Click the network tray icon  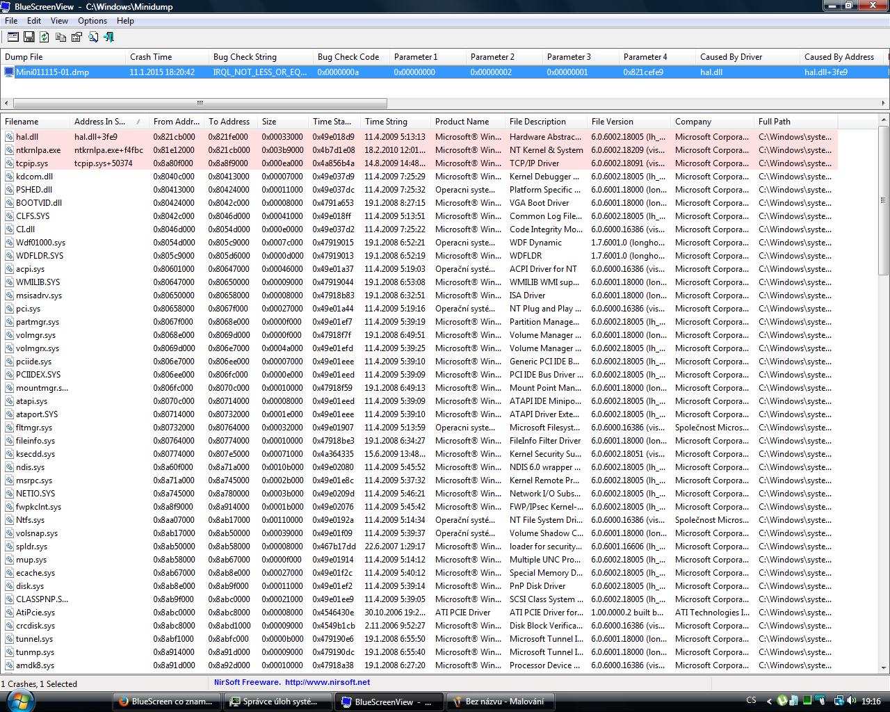point(839,701)
